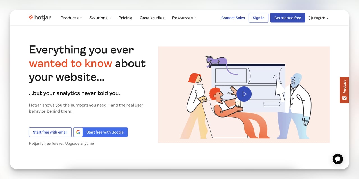Screen dimensions: 359x179
Task: Open the red Feedback side tab
Action: pyautogui.click(x=344, y=90)
